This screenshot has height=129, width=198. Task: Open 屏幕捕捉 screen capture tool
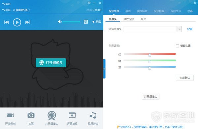(72, 118)
